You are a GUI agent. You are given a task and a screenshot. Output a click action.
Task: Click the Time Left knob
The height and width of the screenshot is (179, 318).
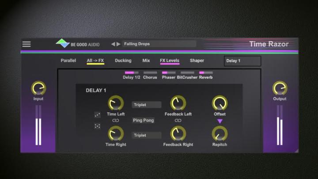click(x=116, y=103)
